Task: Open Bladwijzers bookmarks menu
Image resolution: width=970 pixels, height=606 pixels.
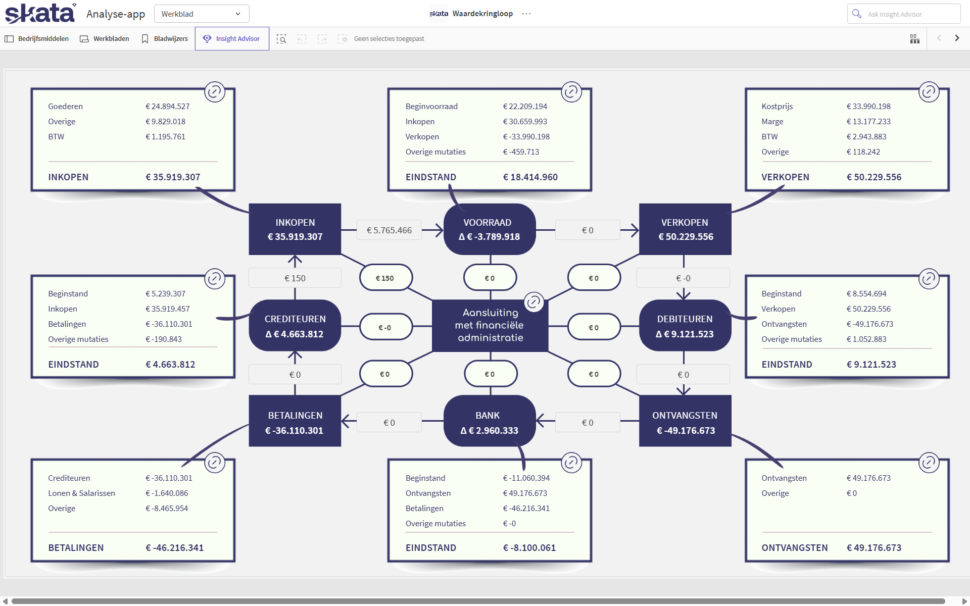Action: [165, 39]
